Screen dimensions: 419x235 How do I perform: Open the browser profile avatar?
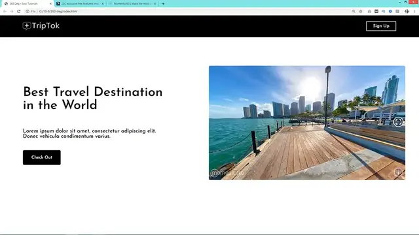coord(407,11)
